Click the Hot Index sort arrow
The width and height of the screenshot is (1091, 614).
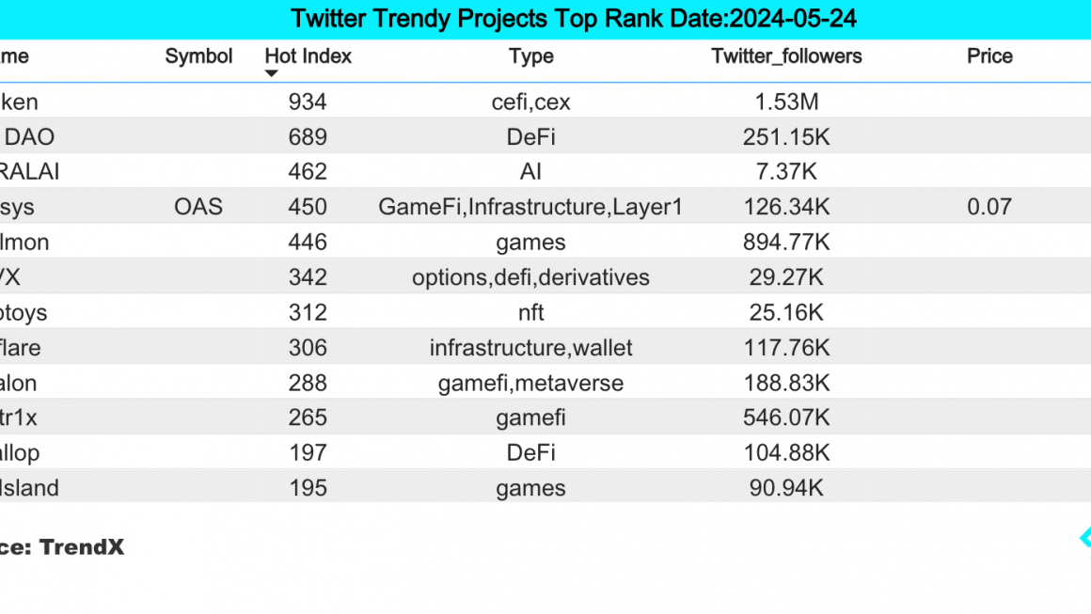(x=272, y=73)
